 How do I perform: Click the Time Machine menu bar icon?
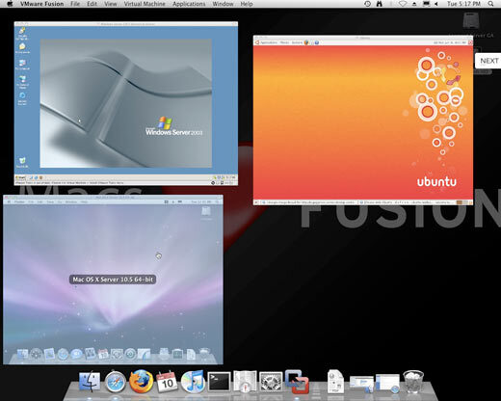click(368, 4)
